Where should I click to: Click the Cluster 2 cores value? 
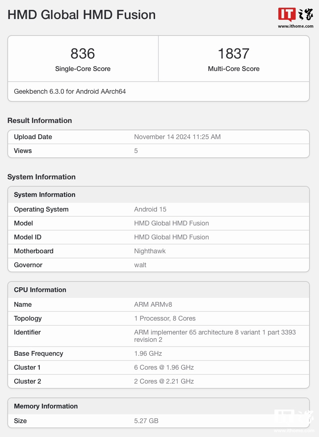164,381
